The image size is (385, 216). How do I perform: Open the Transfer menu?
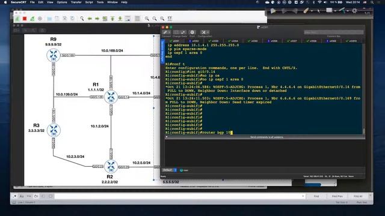[x=76, y=2]
